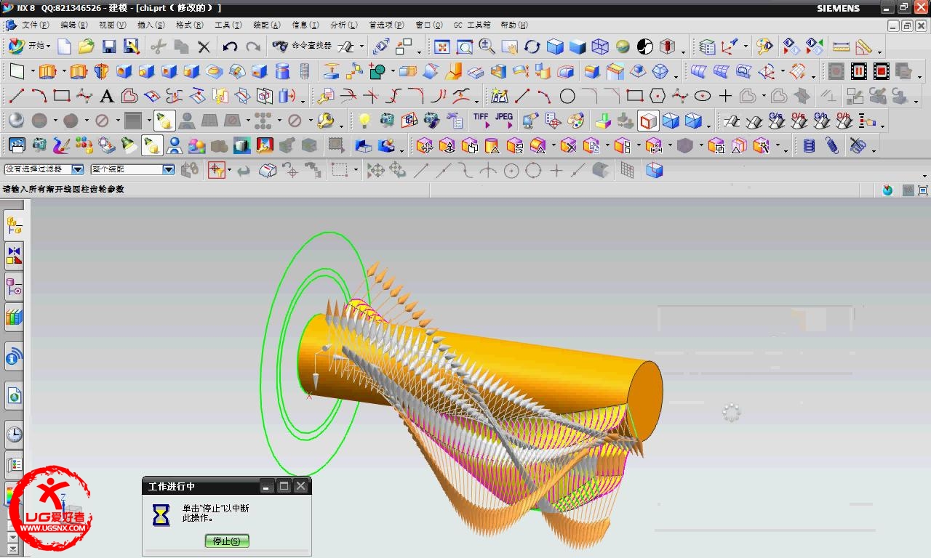Click the Delete X icon
This screenshot has height=558, width=931.
pos(204,47)
